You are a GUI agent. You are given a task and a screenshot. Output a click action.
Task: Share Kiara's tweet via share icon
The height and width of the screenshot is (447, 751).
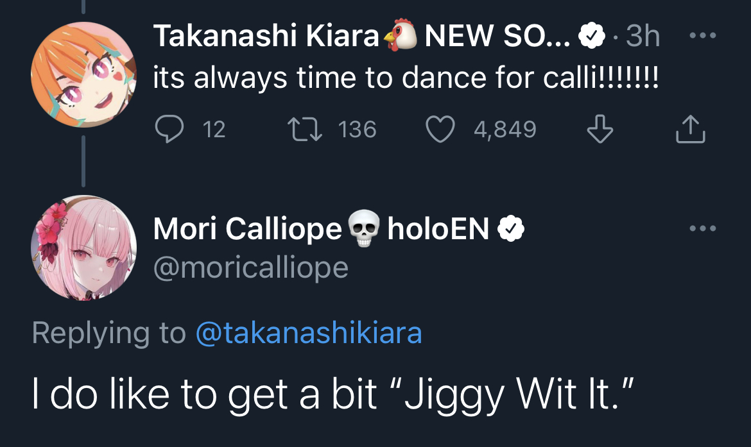tap(691, 130)
